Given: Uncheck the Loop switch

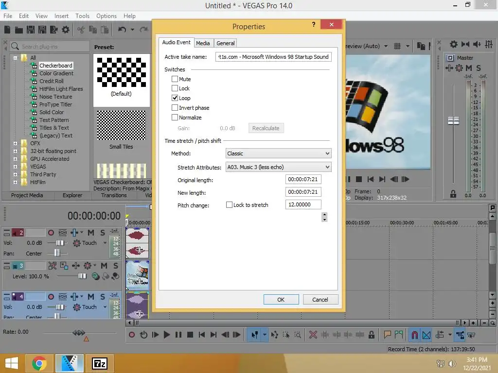Looking at the screenshot, I should pos(175,98).
